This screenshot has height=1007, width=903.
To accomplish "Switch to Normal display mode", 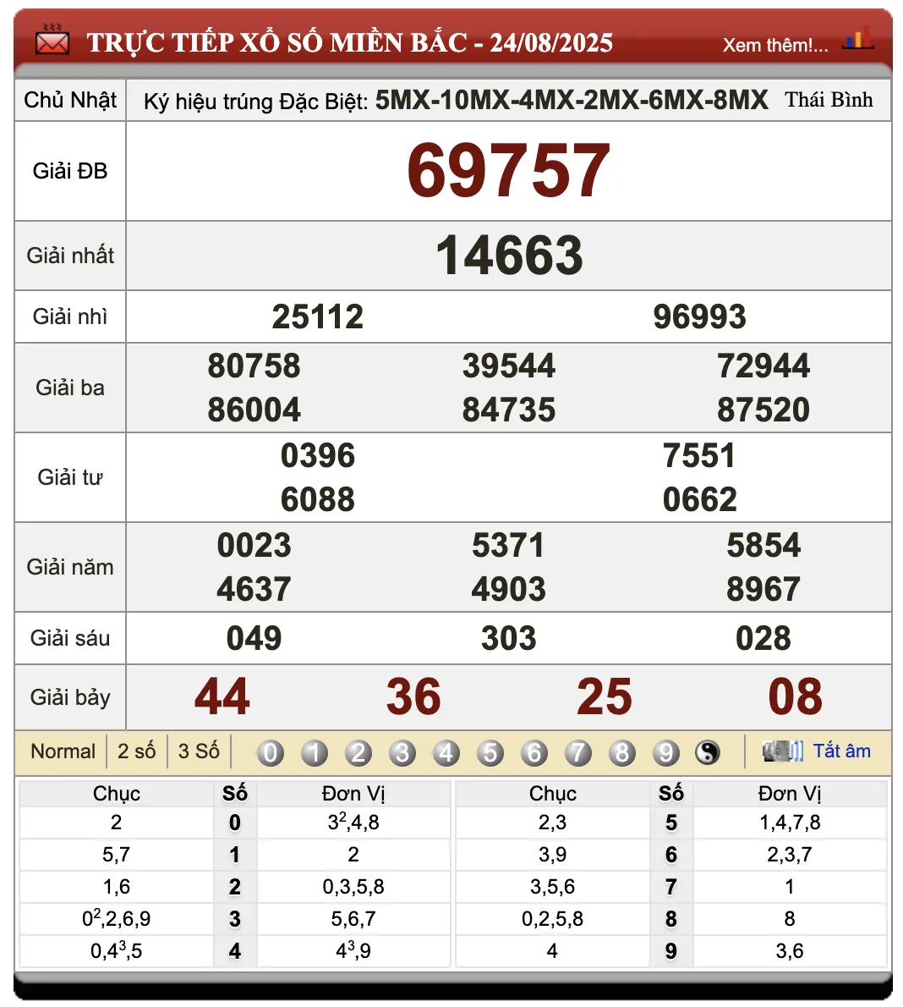I will [63, 751].
